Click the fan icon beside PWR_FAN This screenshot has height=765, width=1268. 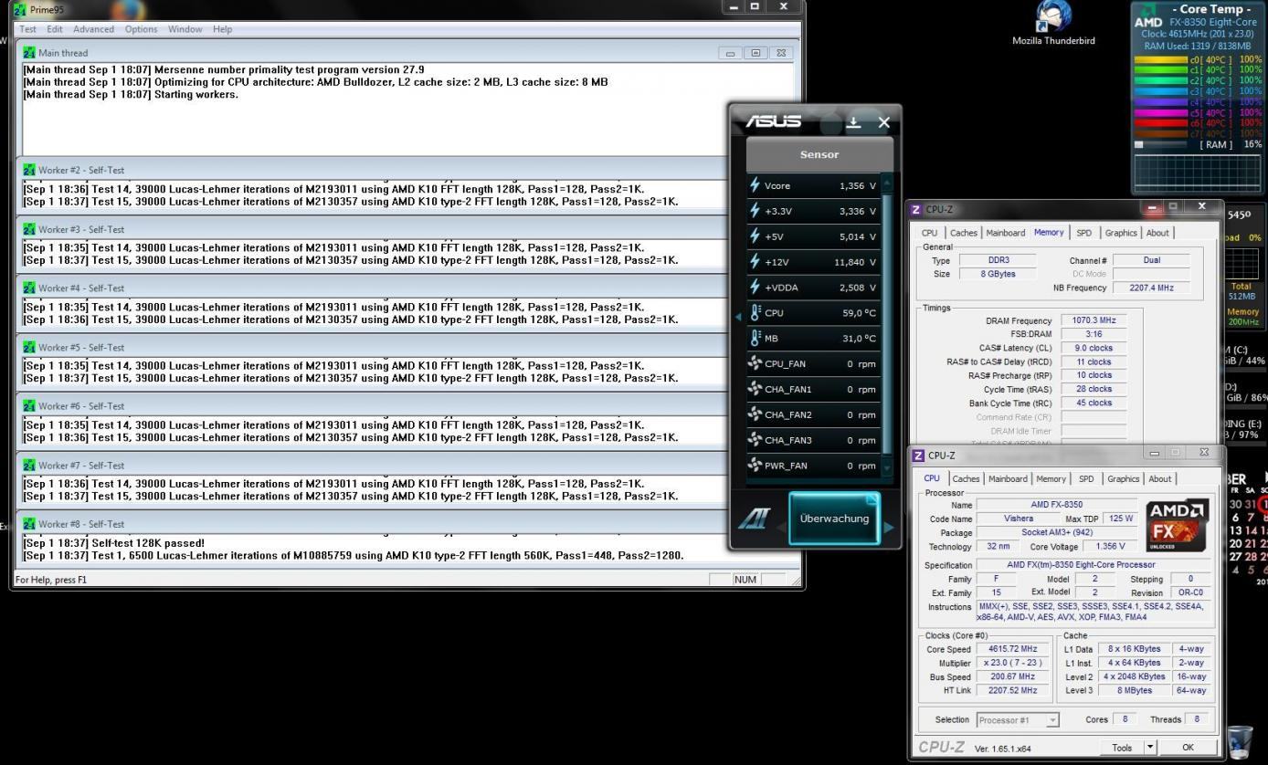tap(755, 466)
